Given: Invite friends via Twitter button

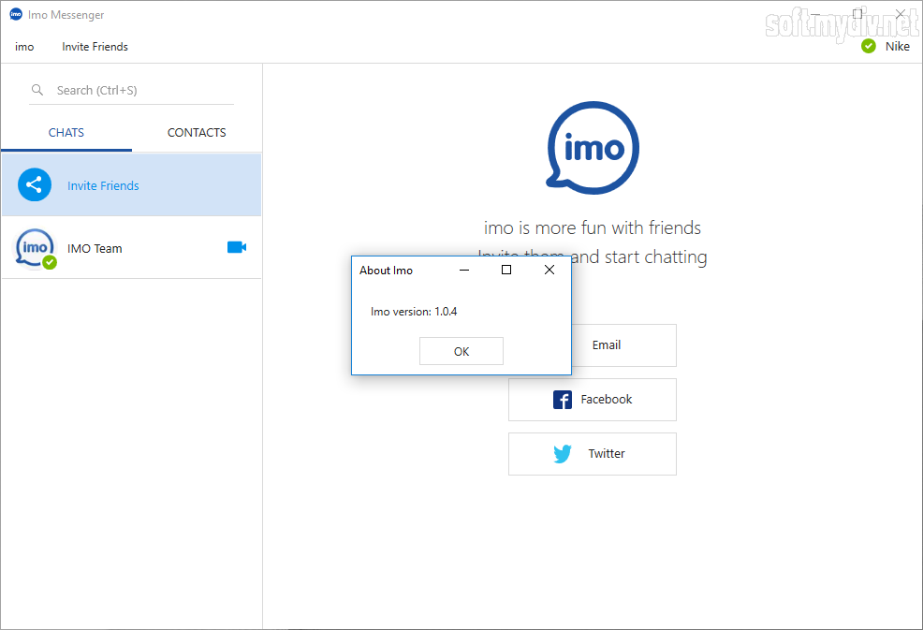Looking at the screenshot, I should click(x=593, y=454).
